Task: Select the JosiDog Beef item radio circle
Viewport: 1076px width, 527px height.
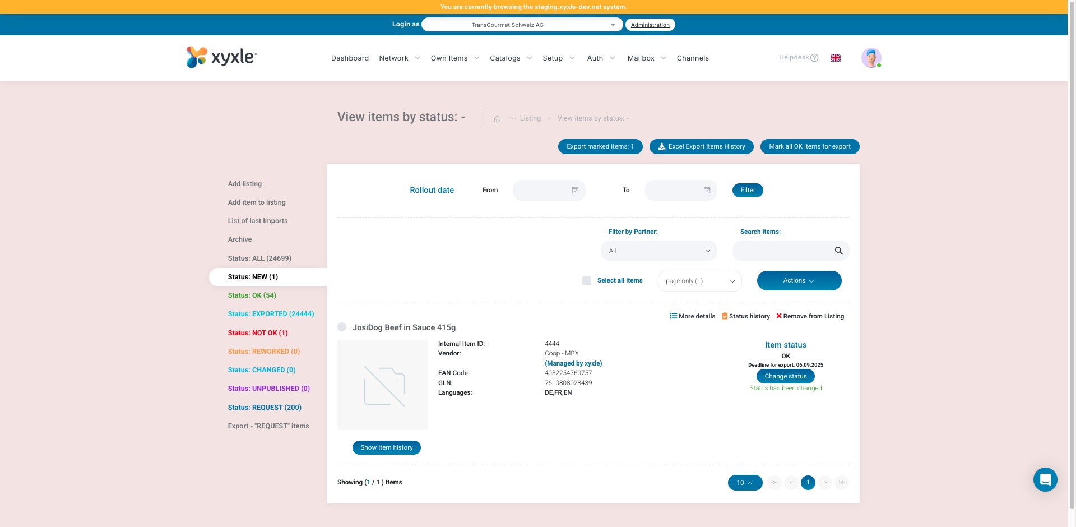Action: pos(342,327)
